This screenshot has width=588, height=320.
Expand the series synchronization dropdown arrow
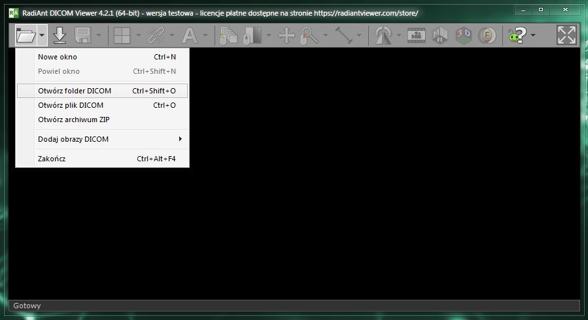pyautogui.click(x=172, y=35)
